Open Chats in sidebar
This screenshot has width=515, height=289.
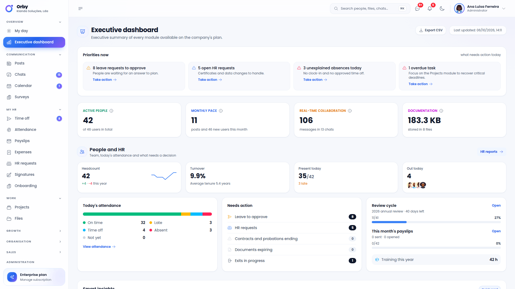[x=34, y=75]
